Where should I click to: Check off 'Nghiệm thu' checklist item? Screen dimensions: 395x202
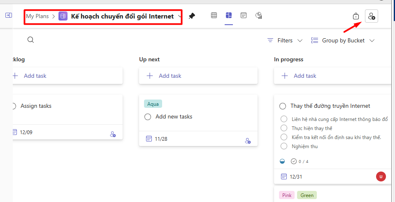click(x=284, y=146)
